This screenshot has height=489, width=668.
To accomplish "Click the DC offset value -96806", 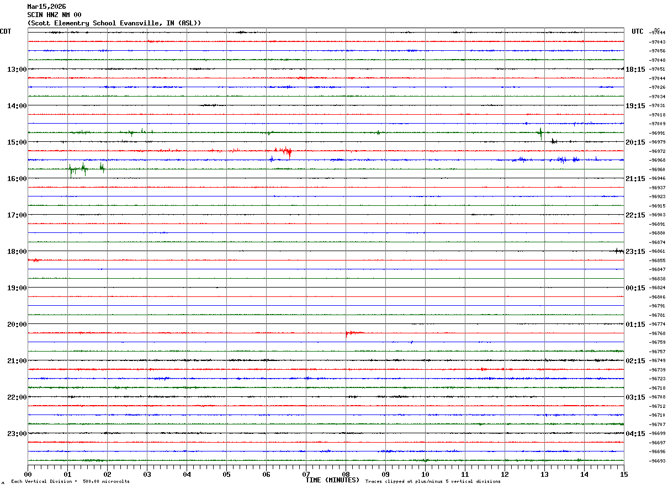I will [x=657, y=297].
